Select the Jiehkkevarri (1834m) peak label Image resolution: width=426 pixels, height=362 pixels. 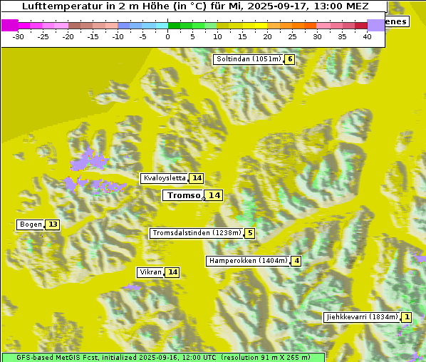pos(362,317)
